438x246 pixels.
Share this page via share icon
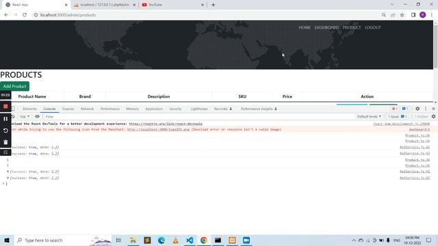click(393, 15)
